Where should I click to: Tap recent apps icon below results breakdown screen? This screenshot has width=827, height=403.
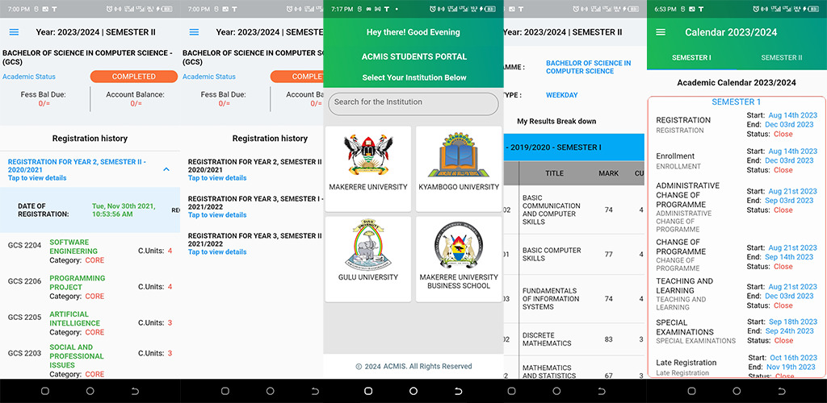coord(511,391)
